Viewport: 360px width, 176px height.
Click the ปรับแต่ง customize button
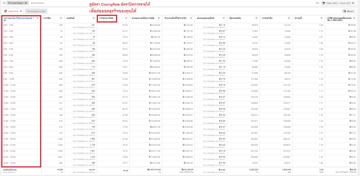(349, 11)
